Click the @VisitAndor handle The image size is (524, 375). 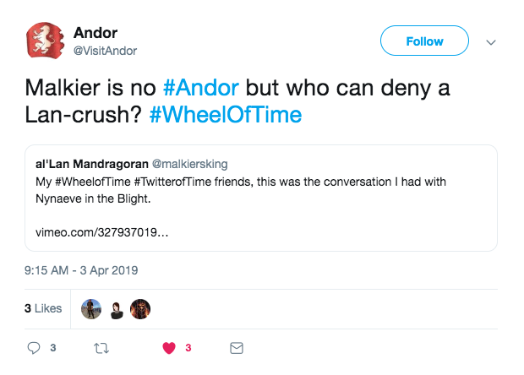[x=105, y=51]
